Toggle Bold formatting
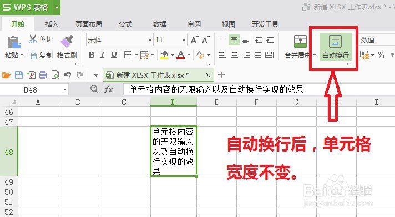This screenshot has height=217, width=395. click(92, 55)
